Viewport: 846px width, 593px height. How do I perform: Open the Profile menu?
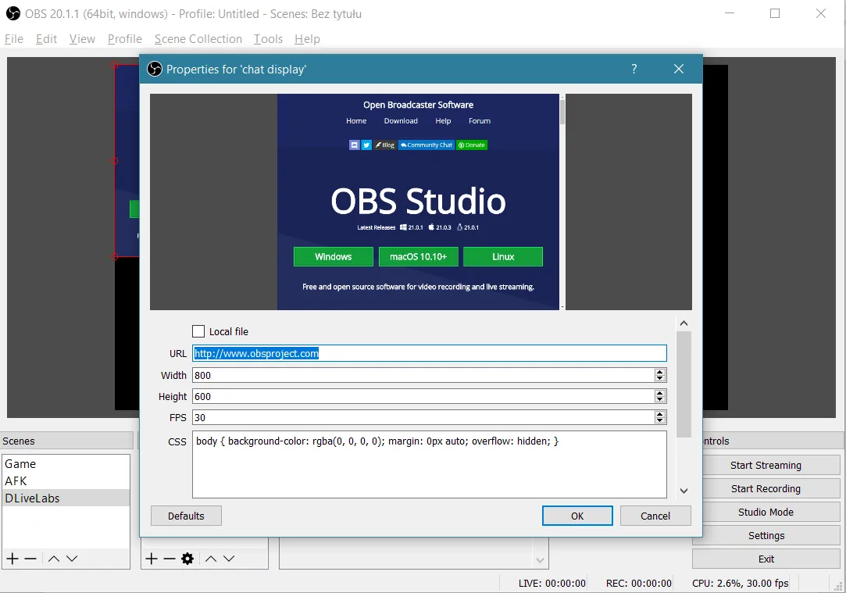125,39
